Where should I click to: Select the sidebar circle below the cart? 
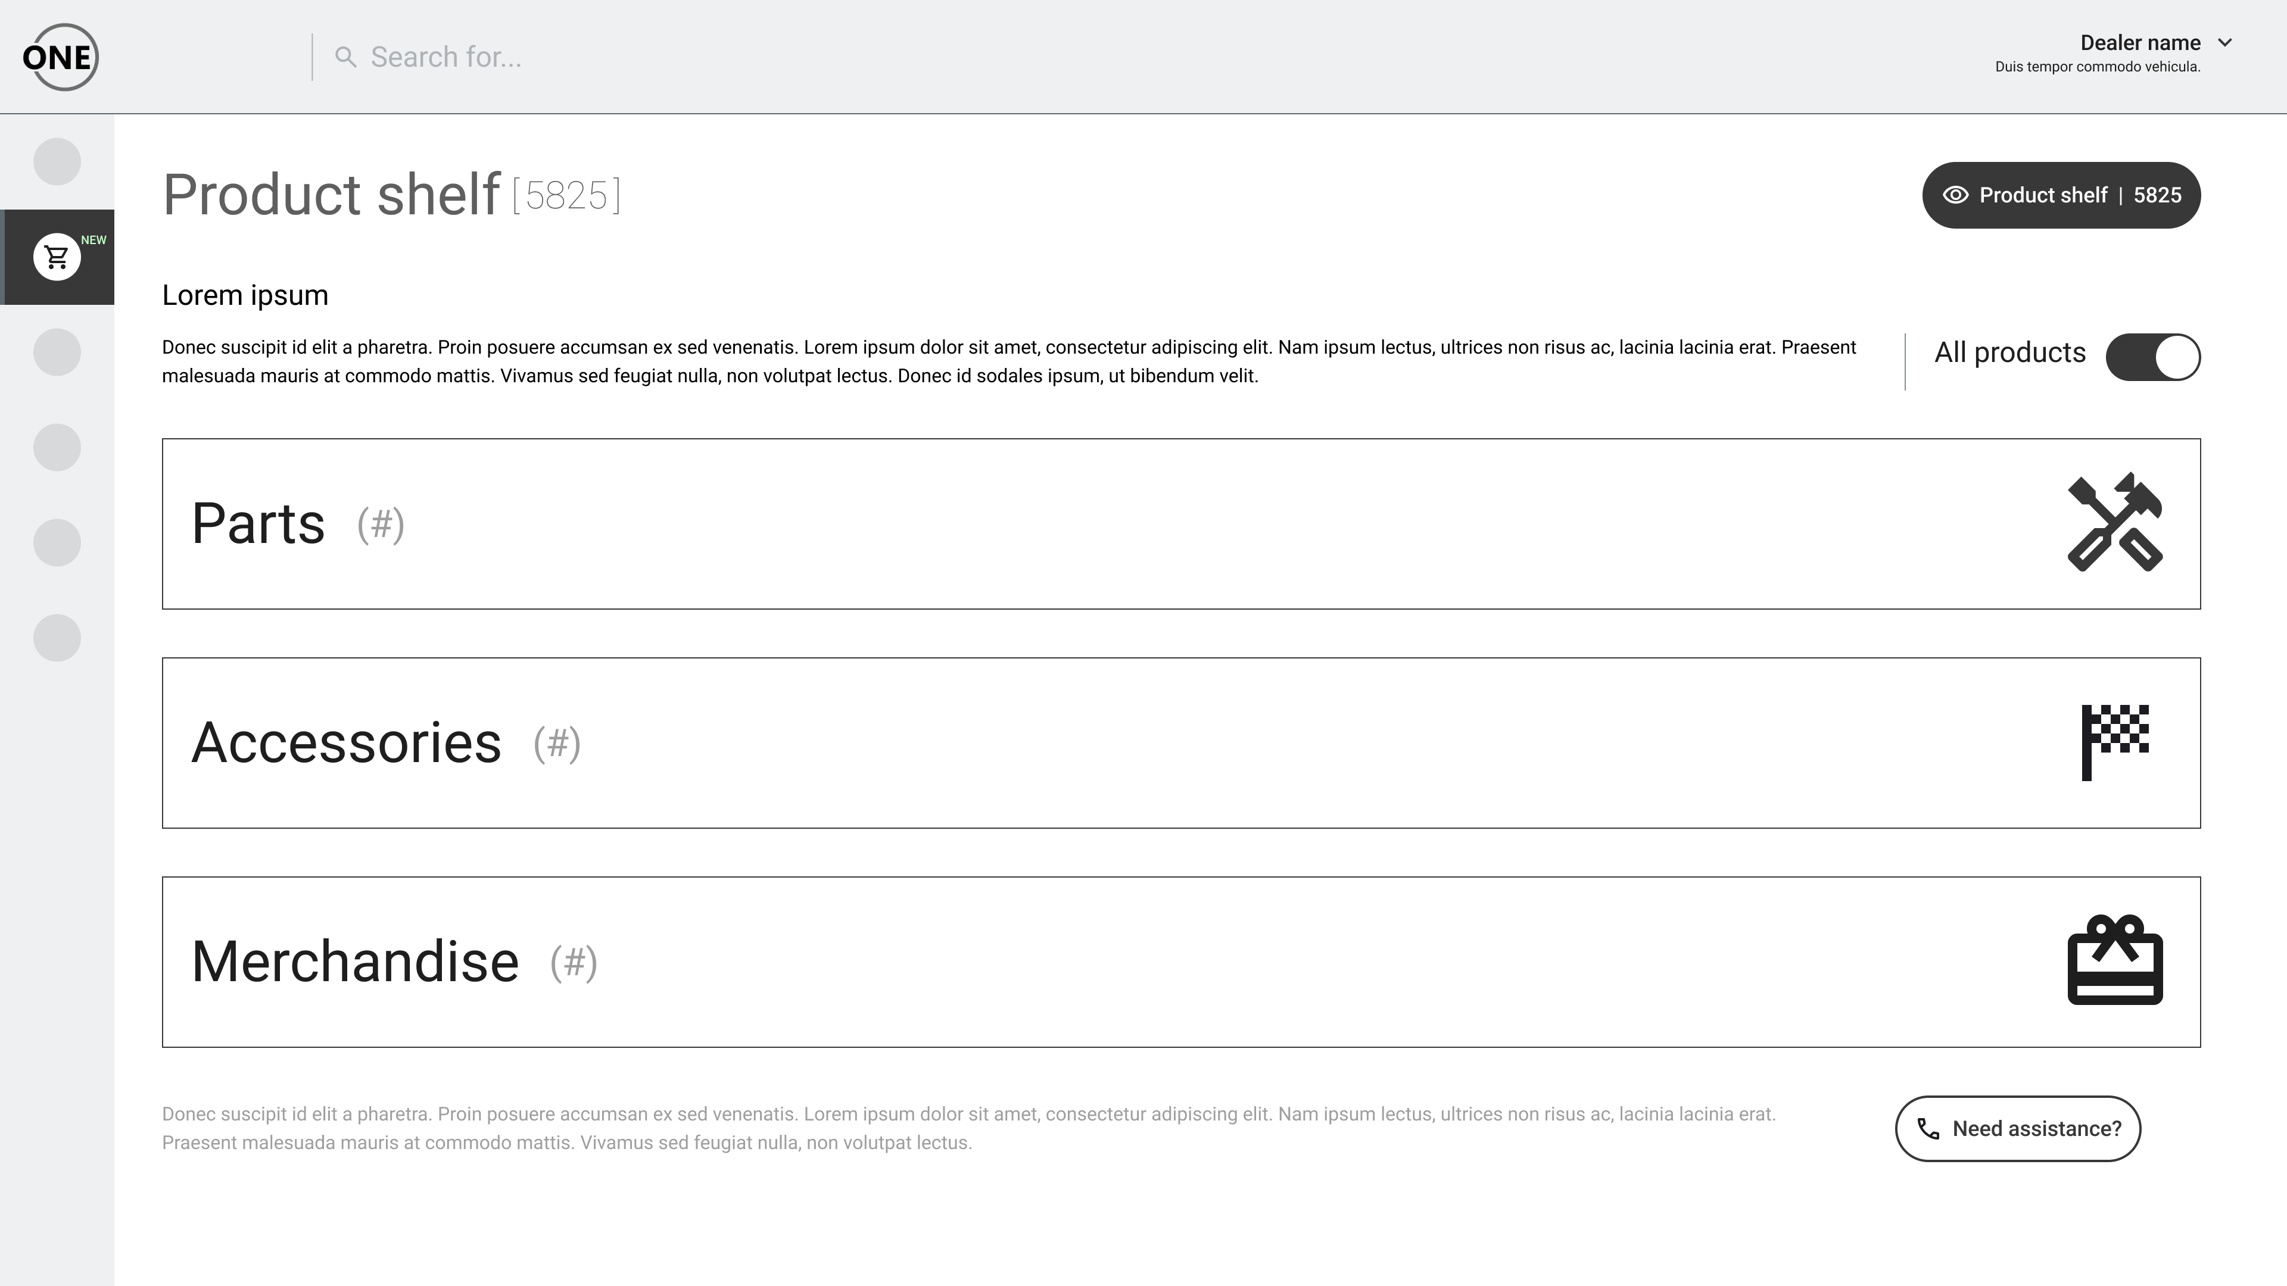pyautogui.click(x=57, y=352)
